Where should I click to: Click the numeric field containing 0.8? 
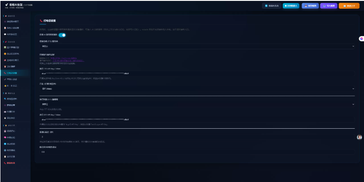197,152
